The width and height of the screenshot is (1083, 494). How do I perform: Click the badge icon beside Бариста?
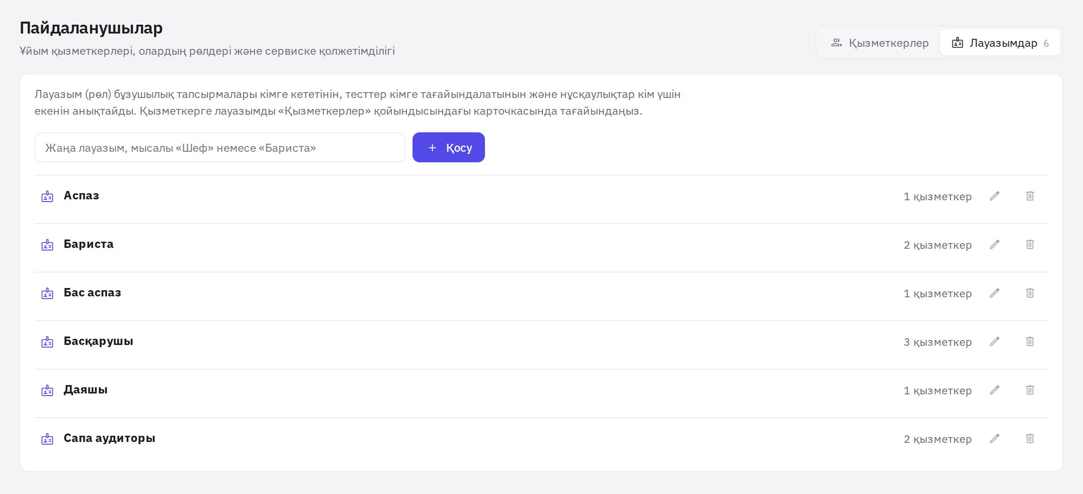coord(47,245)
